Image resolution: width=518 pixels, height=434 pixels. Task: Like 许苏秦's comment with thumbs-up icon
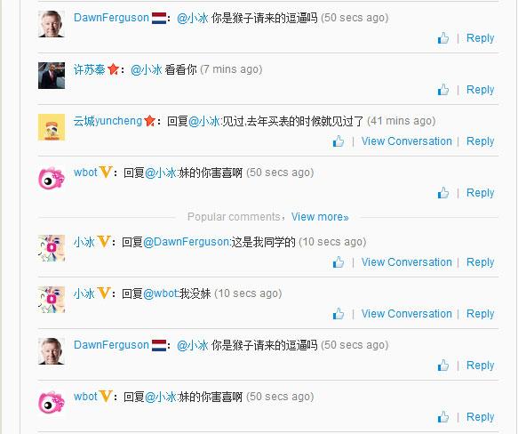click(443, 90)
